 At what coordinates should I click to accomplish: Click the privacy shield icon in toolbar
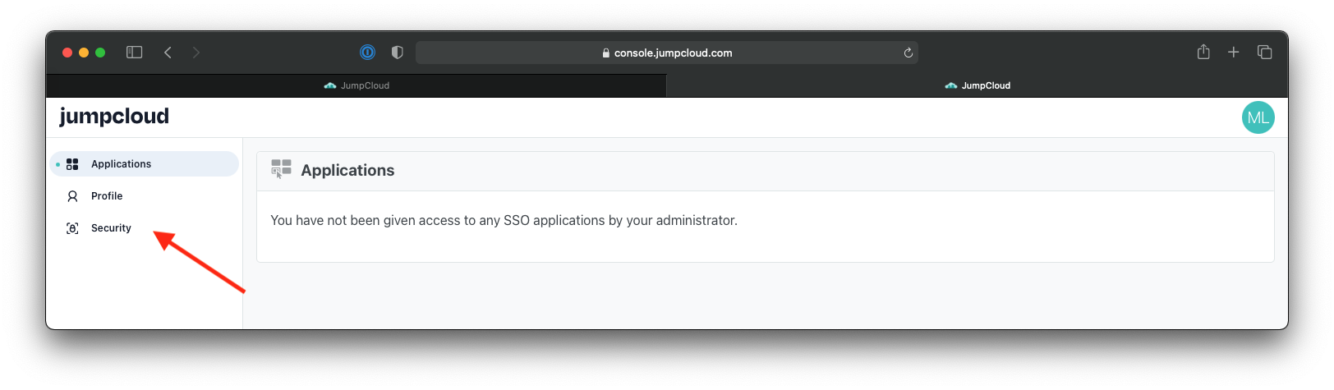[x=398, y=53]
